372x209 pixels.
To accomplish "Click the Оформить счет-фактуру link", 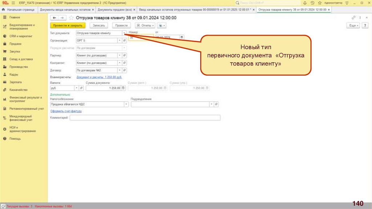I will click(x=66, y=111).
